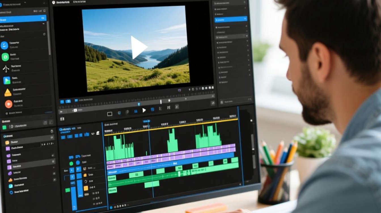The image size is (381, 213).
Task: Click the play button in the transport bar
Action: [x=144, y=110]
